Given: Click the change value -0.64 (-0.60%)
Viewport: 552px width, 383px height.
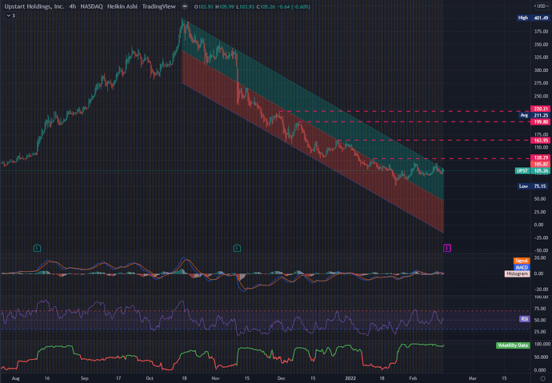Looking at the screenshot, I should [294, 6].
